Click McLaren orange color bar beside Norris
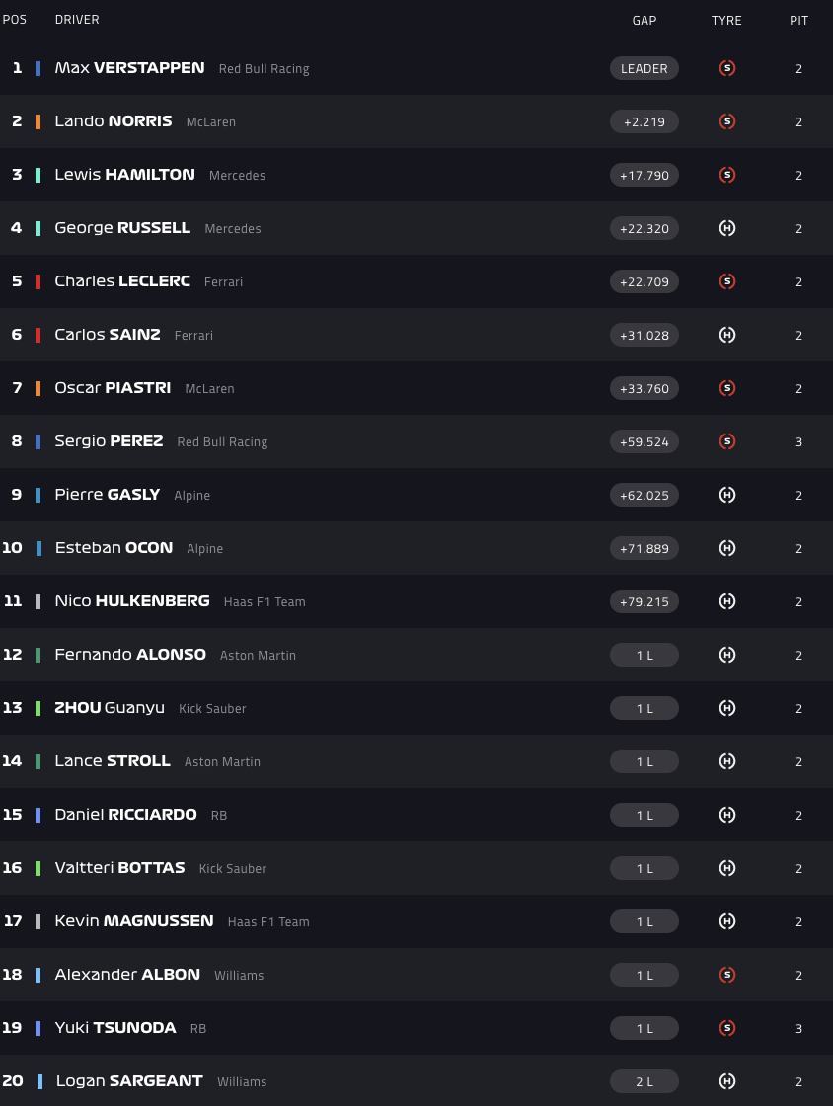This screenshot has width=833, height=1106. coord(38,121)
